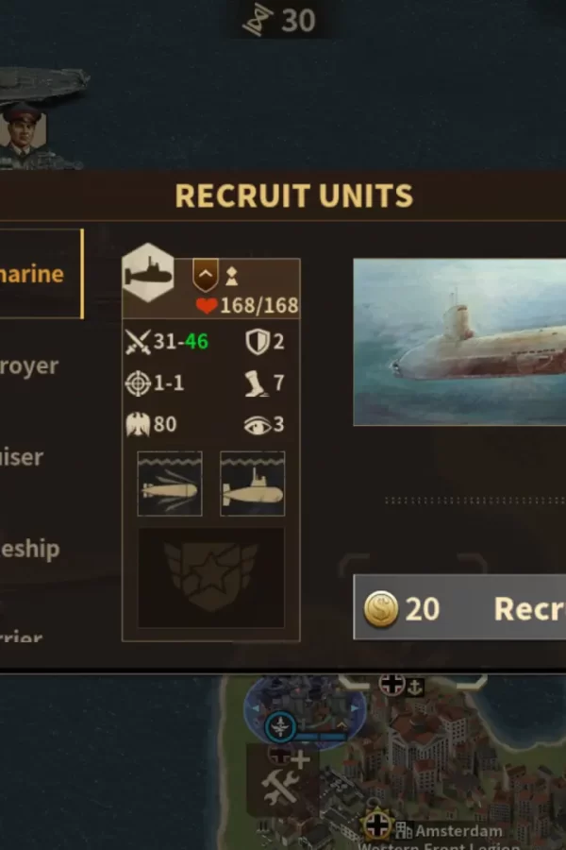Click the shield defense stat icon
566x850 pixels.
258,342
